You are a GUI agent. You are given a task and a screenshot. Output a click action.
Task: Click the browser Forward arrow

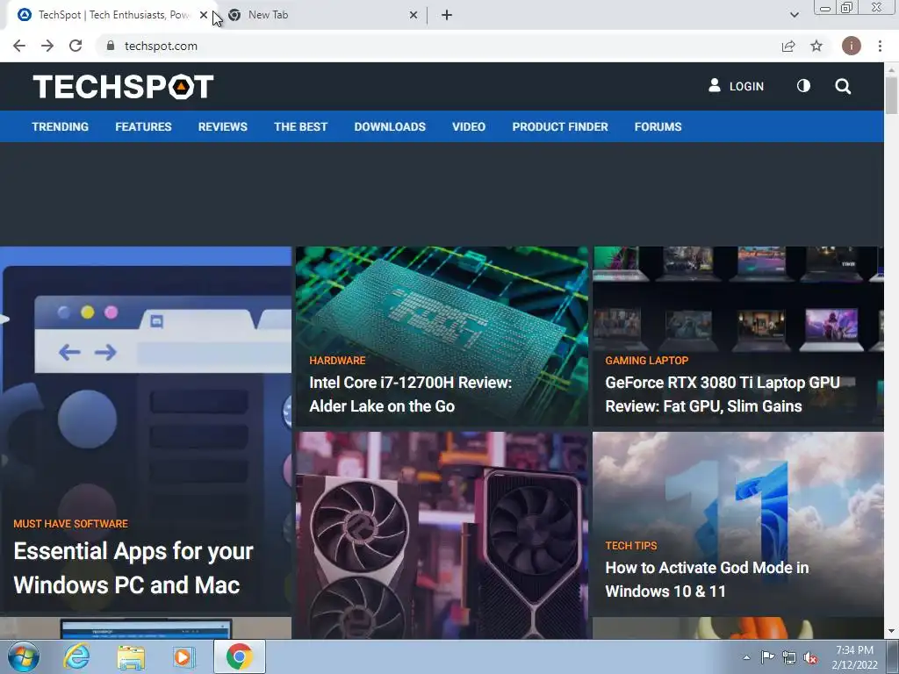(x=47, y=46)
